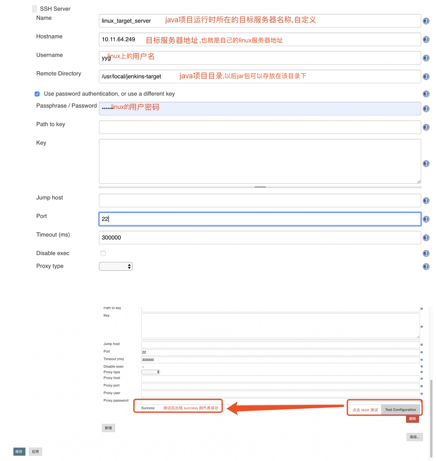Viewport: 436px width, 461px height.
Task: Open help for the Username field
Action: click(426, 58)
